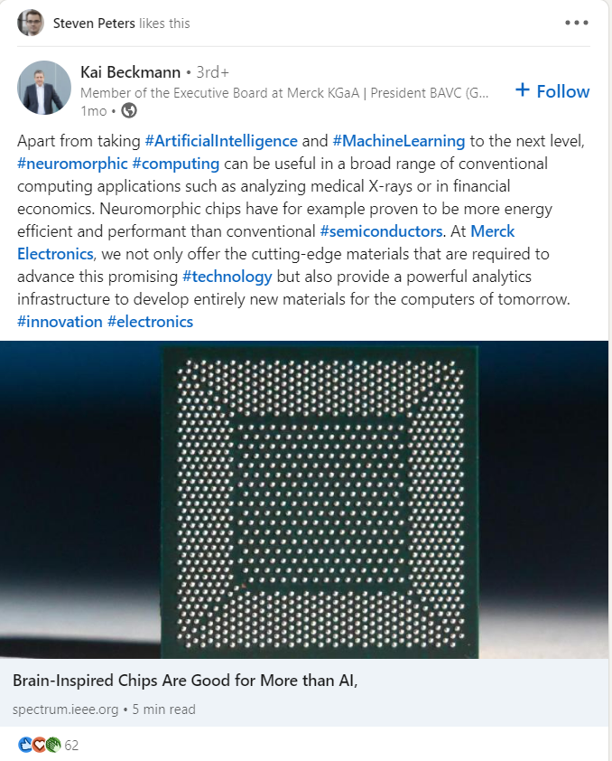Click Steven Peters' small profile picture

coord(30,23)
